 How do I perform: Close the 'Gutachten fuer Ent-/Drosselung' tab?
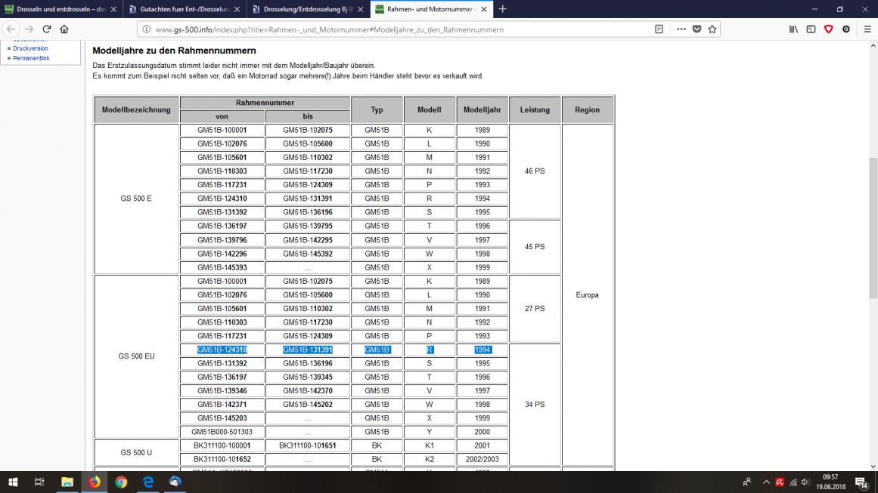(237, 10)
